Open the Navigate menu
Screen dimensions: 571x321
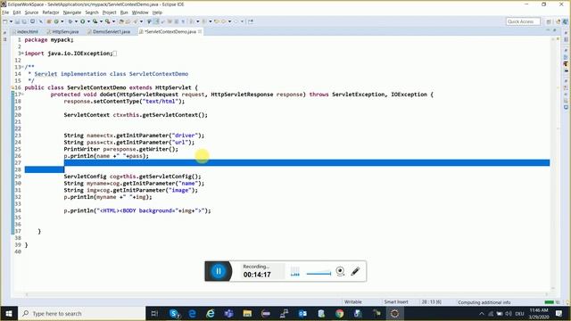click(72, 12)
